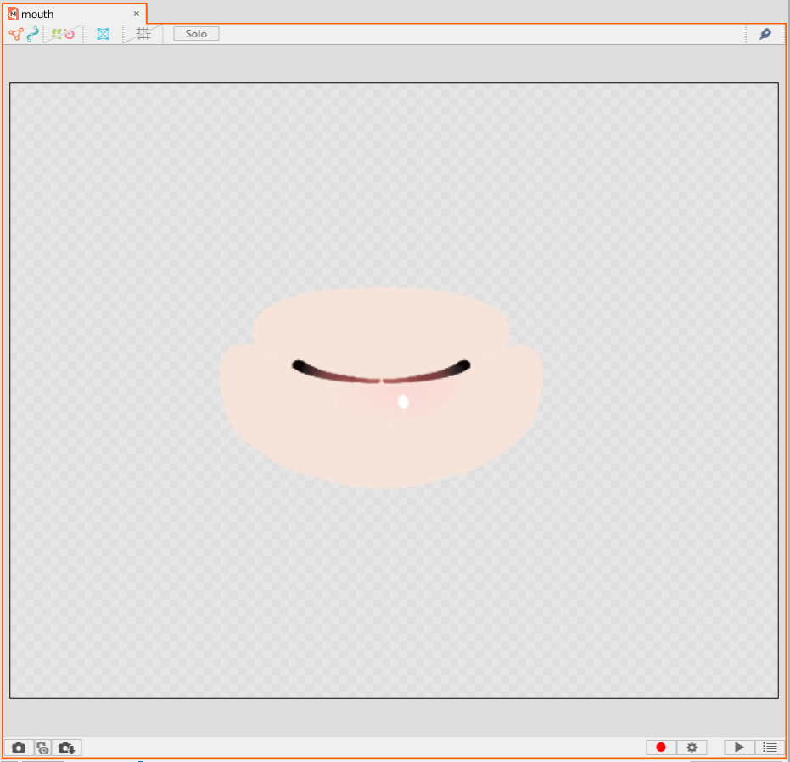Enable Solo view mode
The image size is (790, 762).
[x=196, y=34]
